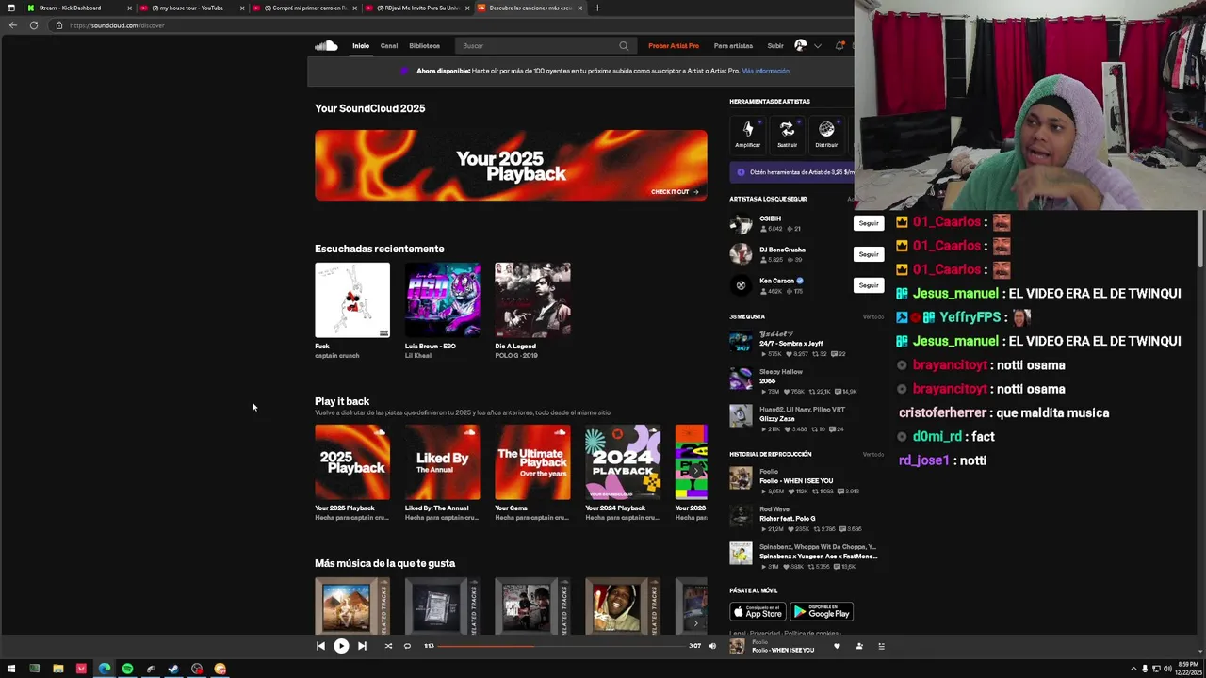Like the current track with heart icon
This screenshot has height=678, width=1206.
pyautogui.click(x=837, y=646)
